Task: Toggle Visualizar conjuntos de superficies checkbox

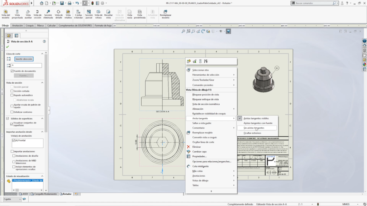Action: [11, 124]
